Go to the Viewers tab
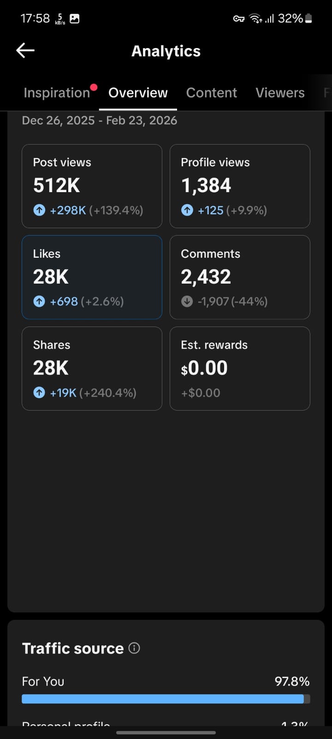The width and height of the screenshot is (332, 739). point(280,93)
